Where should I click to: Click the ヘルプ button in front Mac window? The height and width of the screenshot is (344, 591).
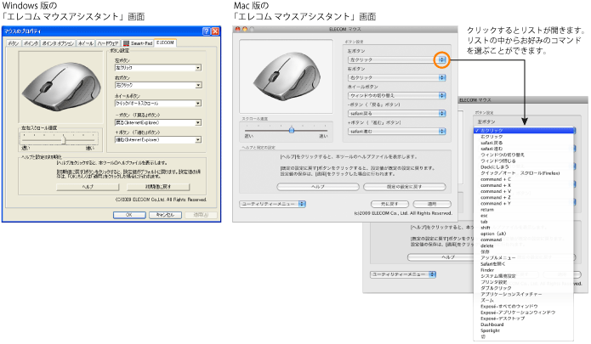coord(318,187)
